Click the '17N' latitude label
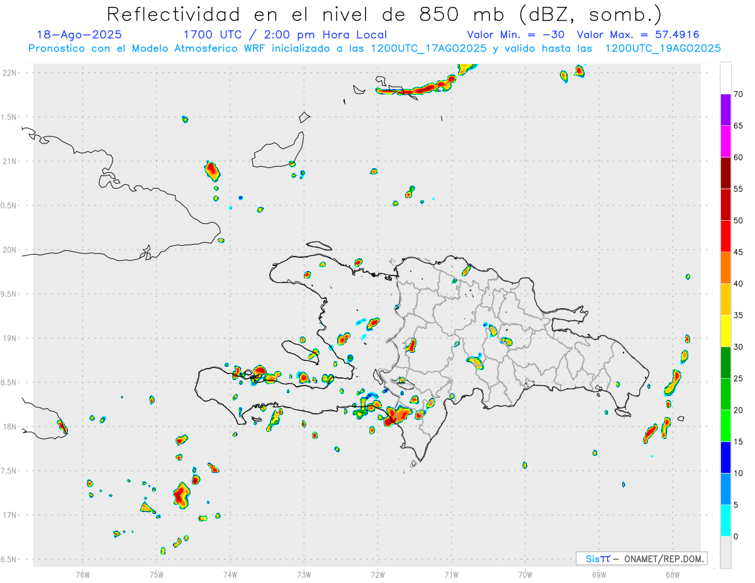The height and width of the screenshot is (583, 755). point(11,516)
